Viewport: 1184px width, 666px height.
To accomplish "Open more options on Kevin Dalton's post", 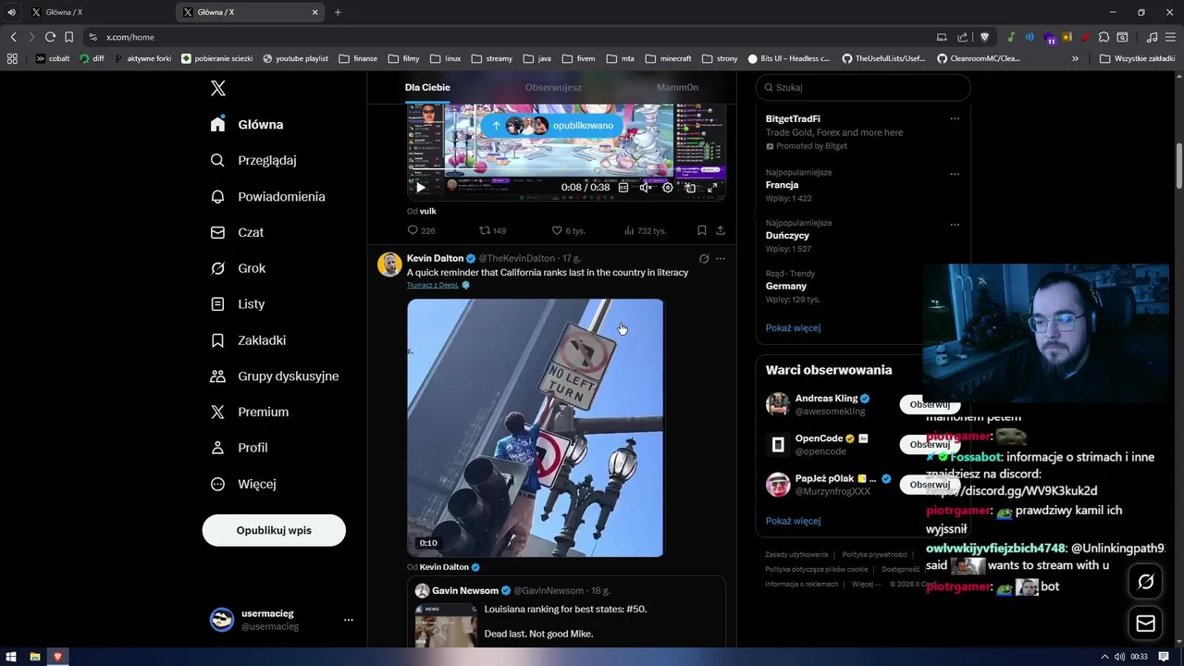I will pyautogui.click(x=721, y=259).
